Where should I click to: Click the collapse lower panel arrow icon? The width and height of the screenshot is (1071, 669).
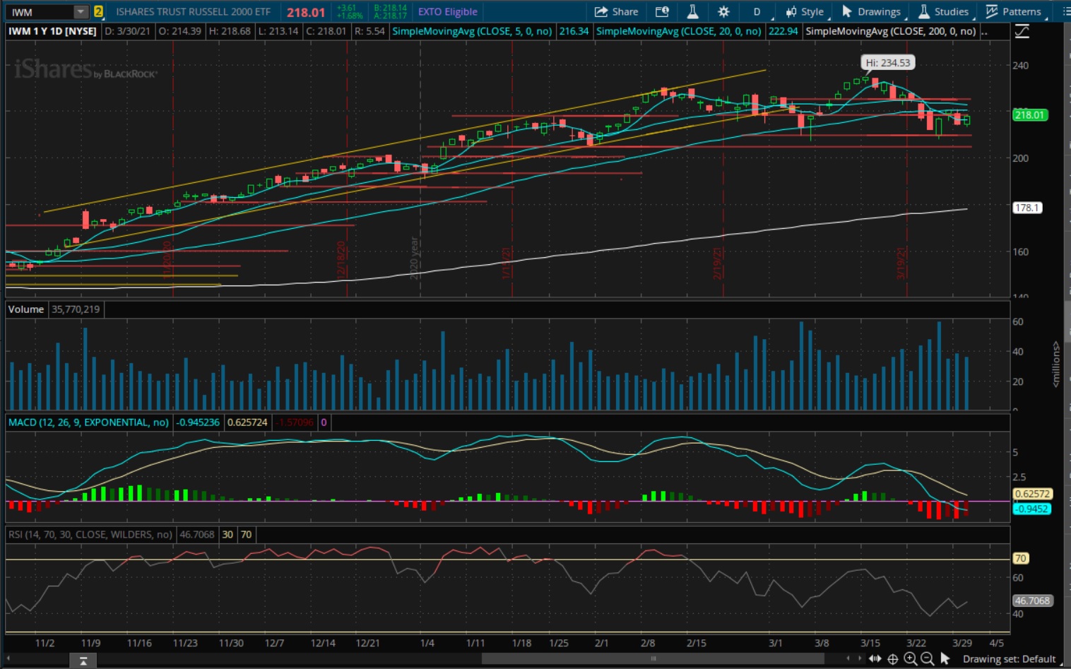[83, 661]
